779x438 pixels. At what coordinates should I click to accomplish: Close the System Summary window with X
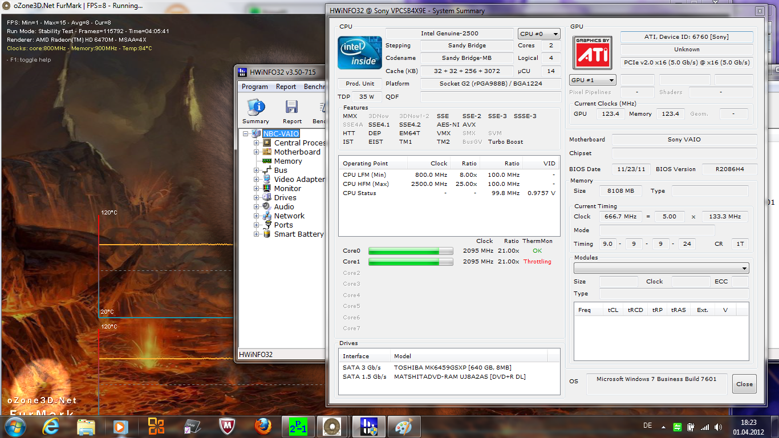tap(759, 11)
